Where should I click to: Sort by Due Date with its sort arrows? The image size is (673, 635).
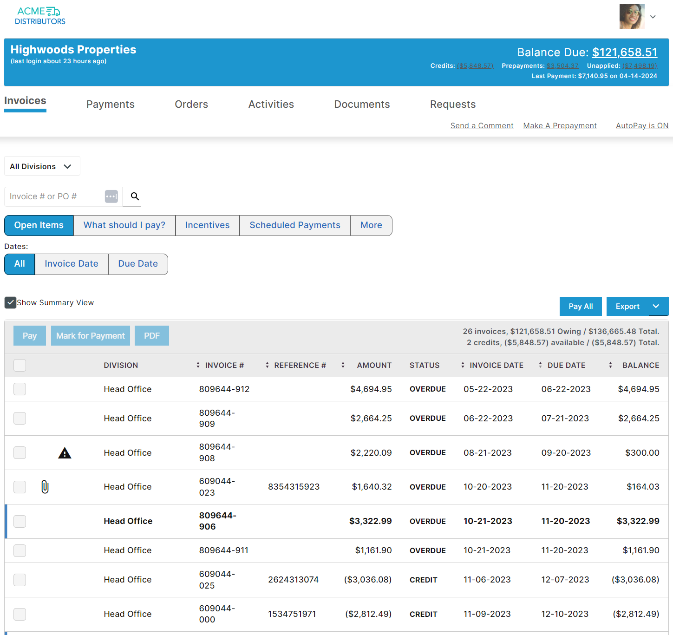[540, 365]
